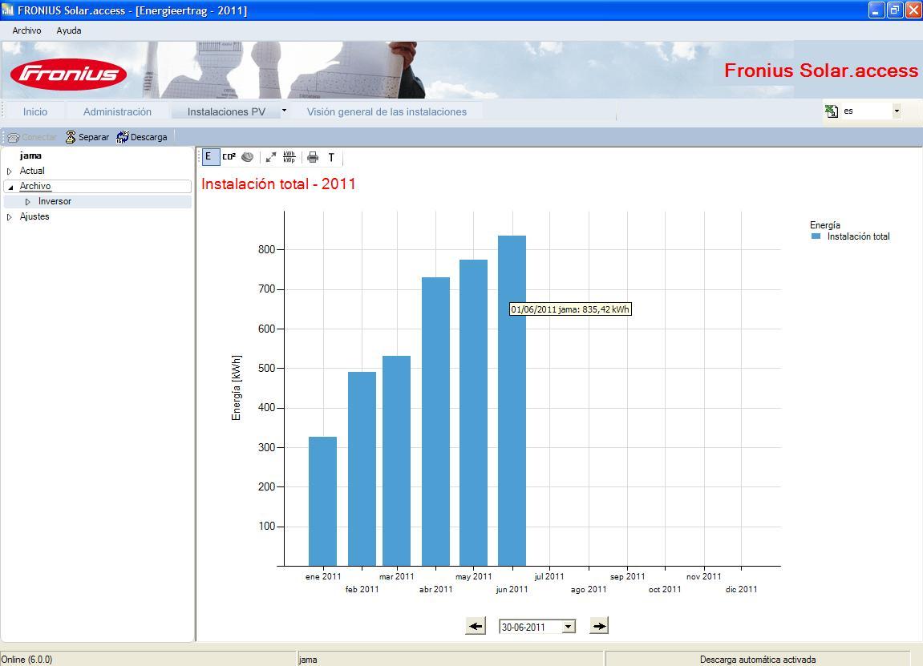
Task: Select the Archivo tree item
Action: click(35, 186)
